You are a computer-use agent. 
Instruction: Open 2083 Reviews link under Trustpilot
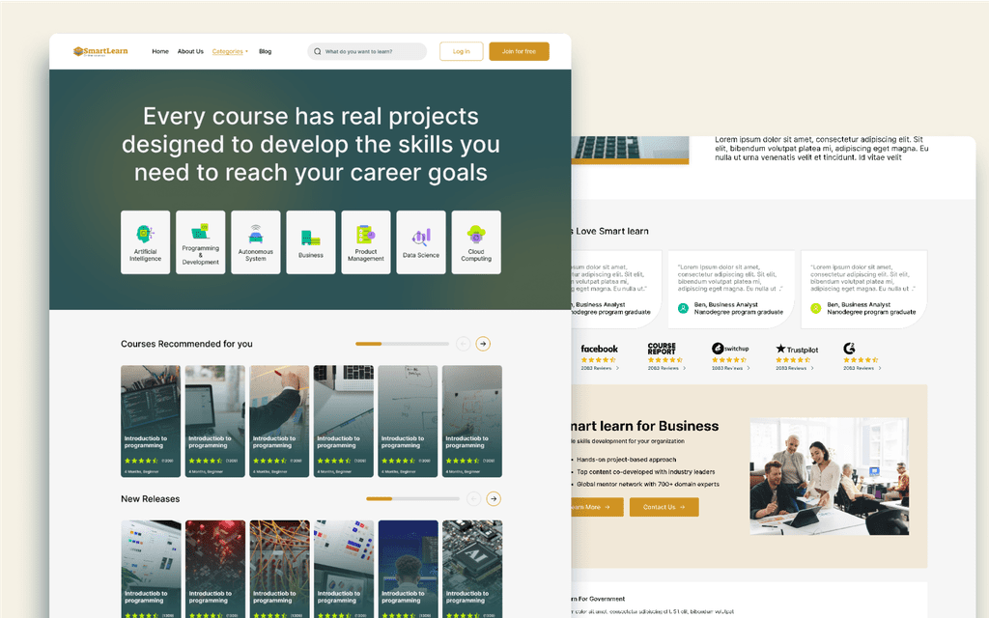point(795,368)
